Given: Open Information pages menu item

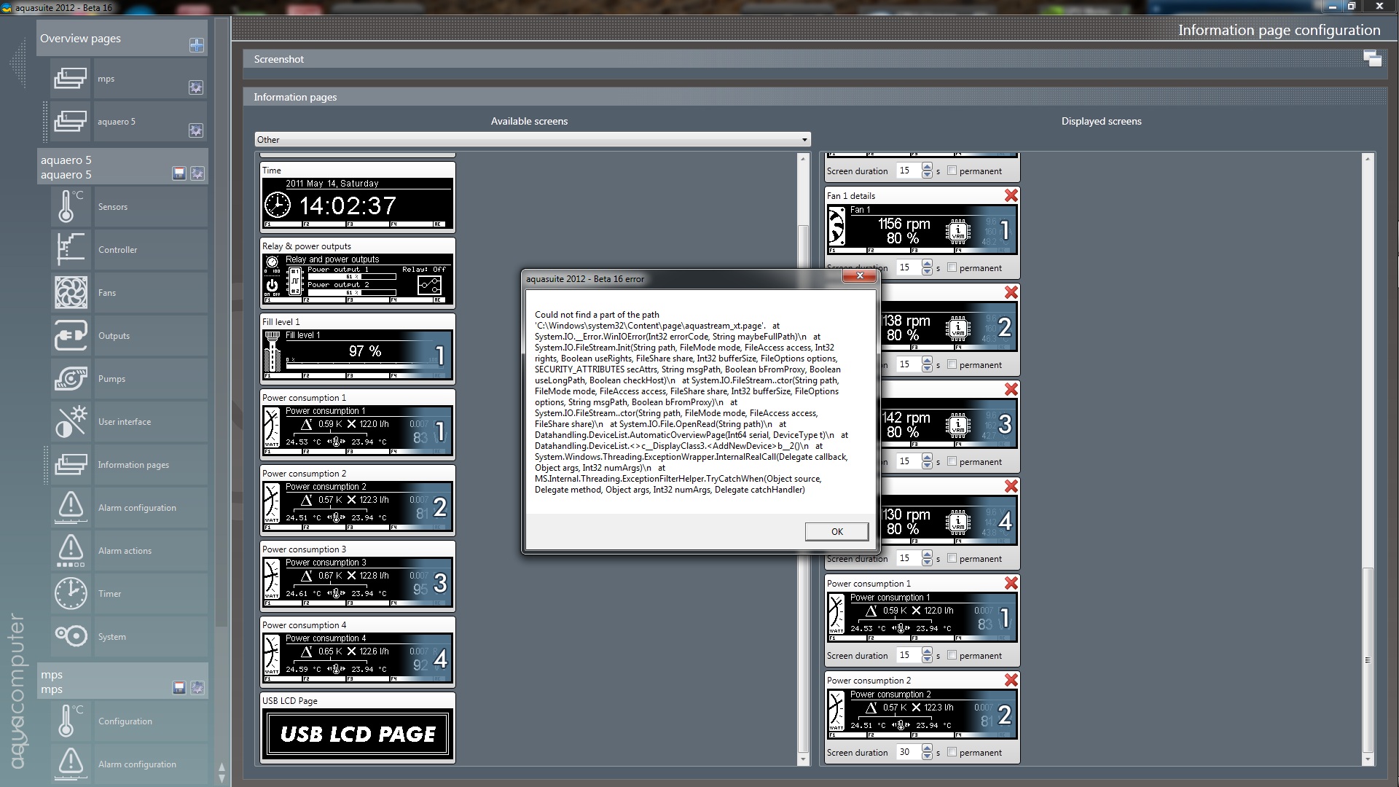Looking at the screenshot, I should (133, 465).
